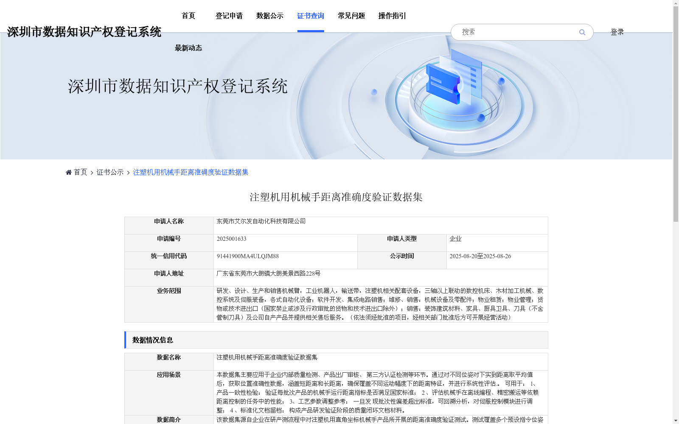
Task: Click the home icon in breadcrumb
Action: pos(69,172)
